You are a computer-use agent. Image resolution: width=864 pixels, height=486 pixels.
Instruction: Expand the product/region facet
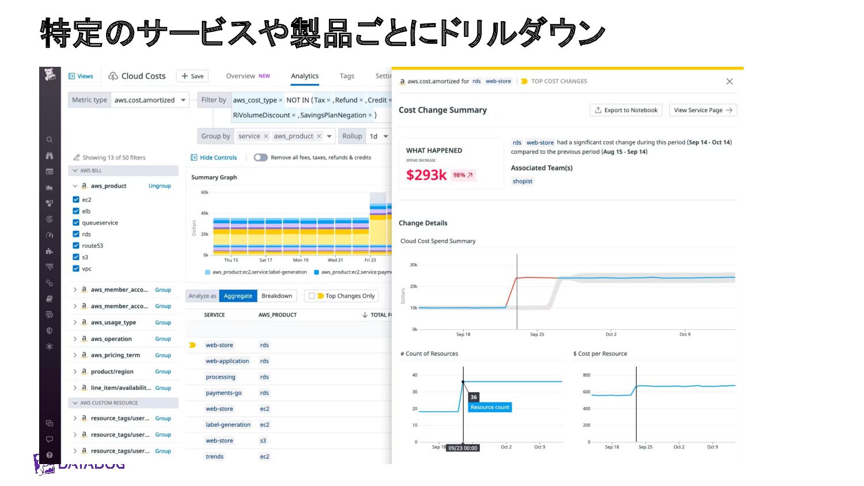tap(75, 371)
